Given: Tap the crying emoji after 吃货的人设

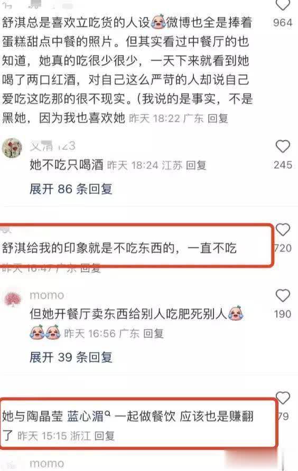Looking at the screenshot, I should [158, 22].
